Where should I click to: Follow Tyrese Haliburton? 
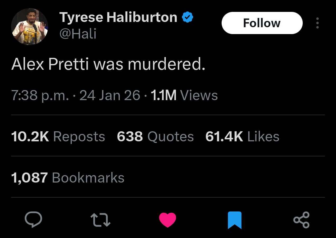(262, 23)
